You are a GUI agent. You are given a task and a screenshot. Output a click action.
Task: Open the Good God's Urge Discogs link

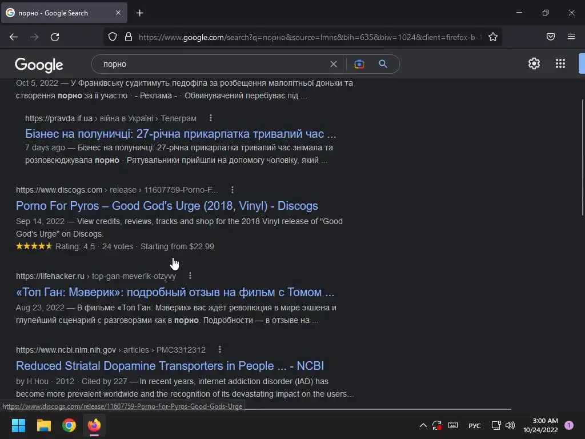(x=167, y=206)
